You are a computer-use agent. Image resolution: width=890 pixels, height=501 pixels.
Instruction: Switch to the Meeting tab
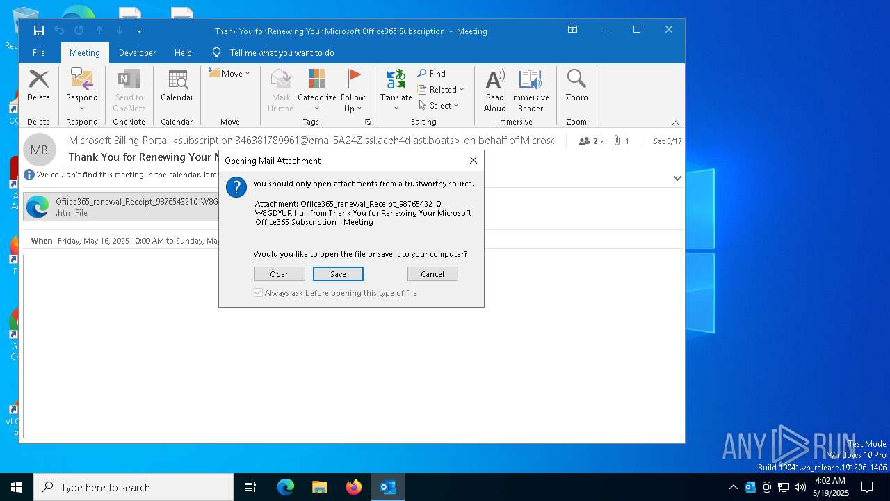(x=85, y=53)
